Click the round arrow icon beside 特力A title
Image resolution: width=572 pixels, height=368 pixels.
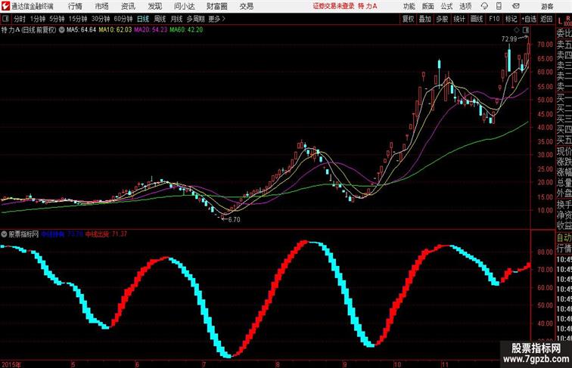[61, 30]
